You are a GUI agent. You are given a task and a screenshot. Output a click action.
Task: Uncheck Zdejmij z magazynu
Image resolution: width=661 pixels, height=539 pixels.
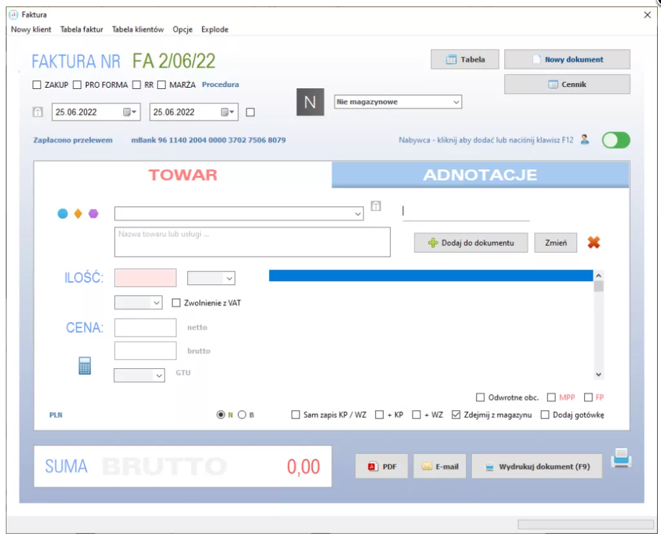(456, 415)
